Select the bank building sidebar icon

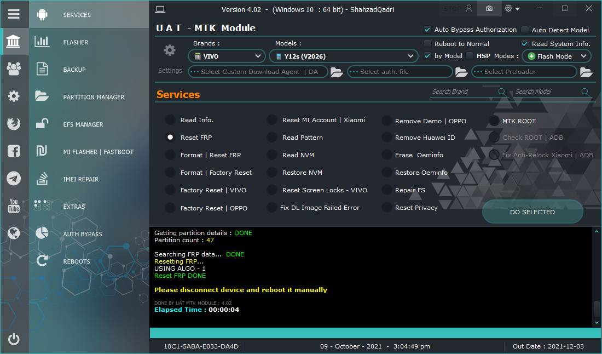click(x=14, y=42)
